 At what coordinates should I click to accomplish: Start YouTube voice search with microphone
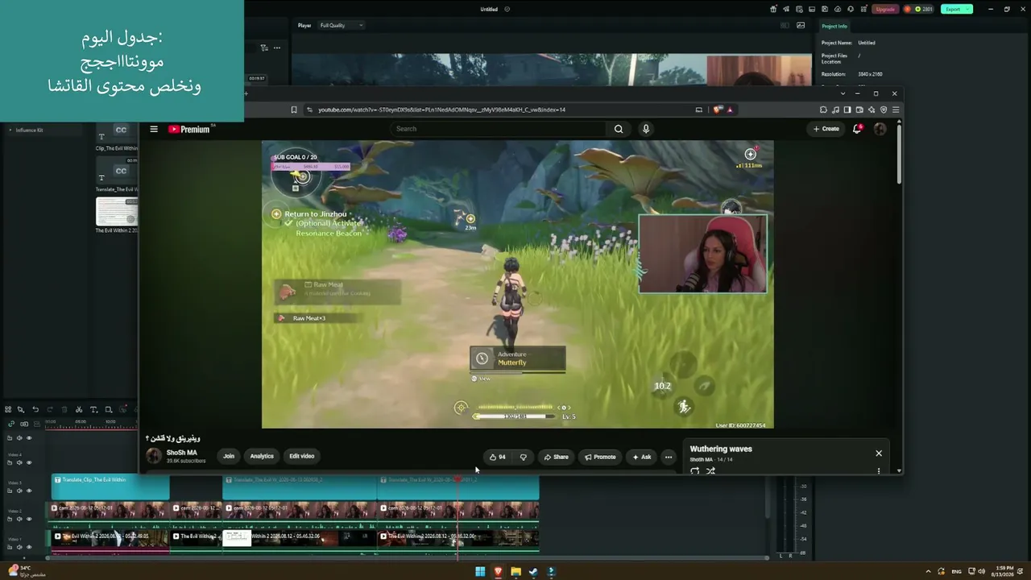(645, 129)
